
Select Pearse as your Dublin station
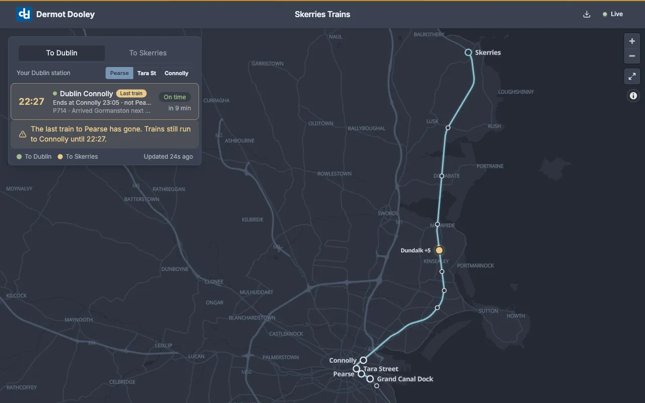click(x=119, y=73)
